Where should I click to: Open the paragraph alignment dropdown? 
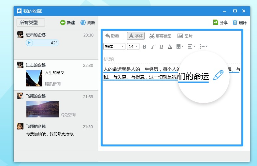[192, 47]
